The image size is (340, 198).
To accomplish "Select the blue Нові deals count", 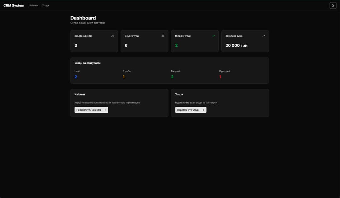I will 76,77.
